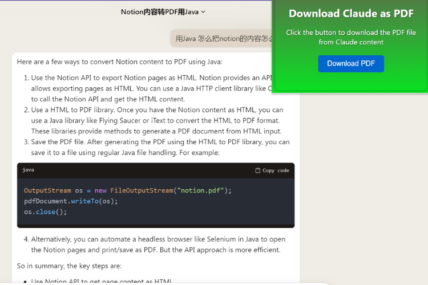Click the line "So in summary, the key steps are:"
Screen dimensions: 428x285
click(x=69, y=266)
